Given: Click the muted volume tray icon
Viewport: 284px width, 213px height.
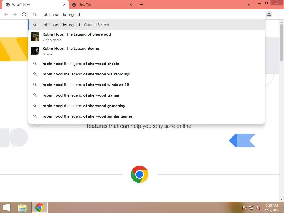Looking at the screenshot, I should point(258,207).
